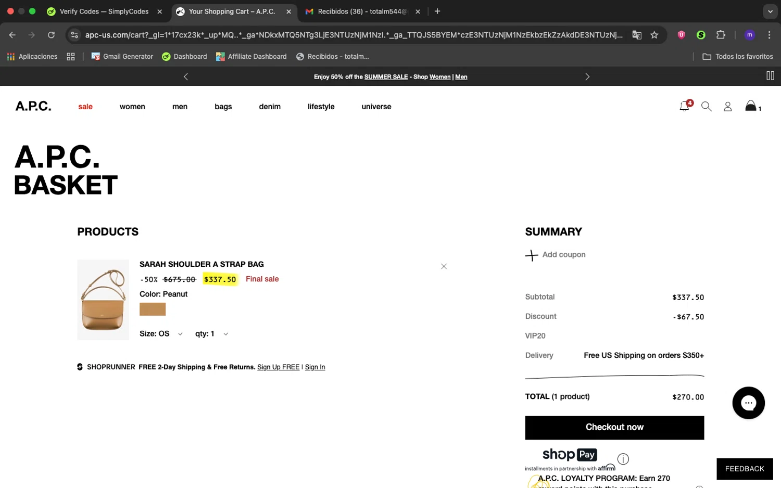Open Gmail Generator bookmark
Screen dimensions: 781x488
point(122,56)
